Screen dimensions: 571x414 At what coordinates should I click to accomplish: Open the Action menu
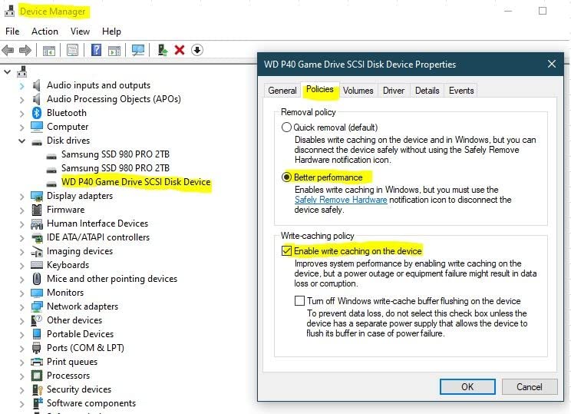[x=45, y=31]
